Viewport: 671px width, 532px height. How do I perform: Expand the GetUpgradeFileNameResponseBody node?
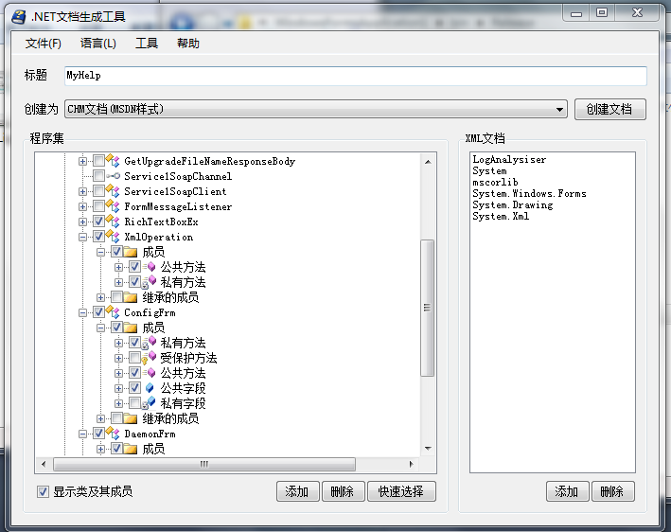83,161
